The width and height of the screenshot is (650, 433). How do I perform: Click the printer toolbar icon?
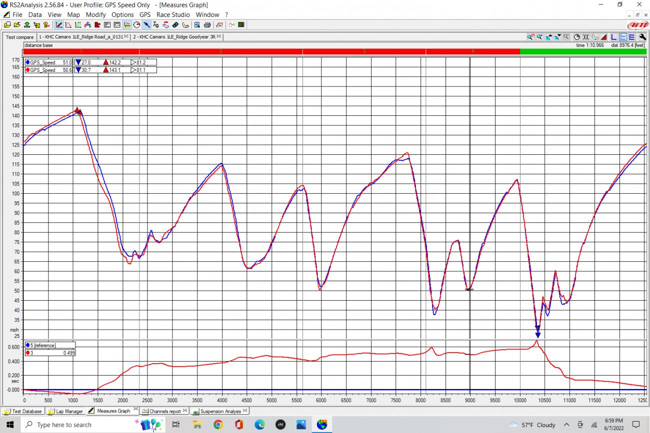[x=207, y=24]
